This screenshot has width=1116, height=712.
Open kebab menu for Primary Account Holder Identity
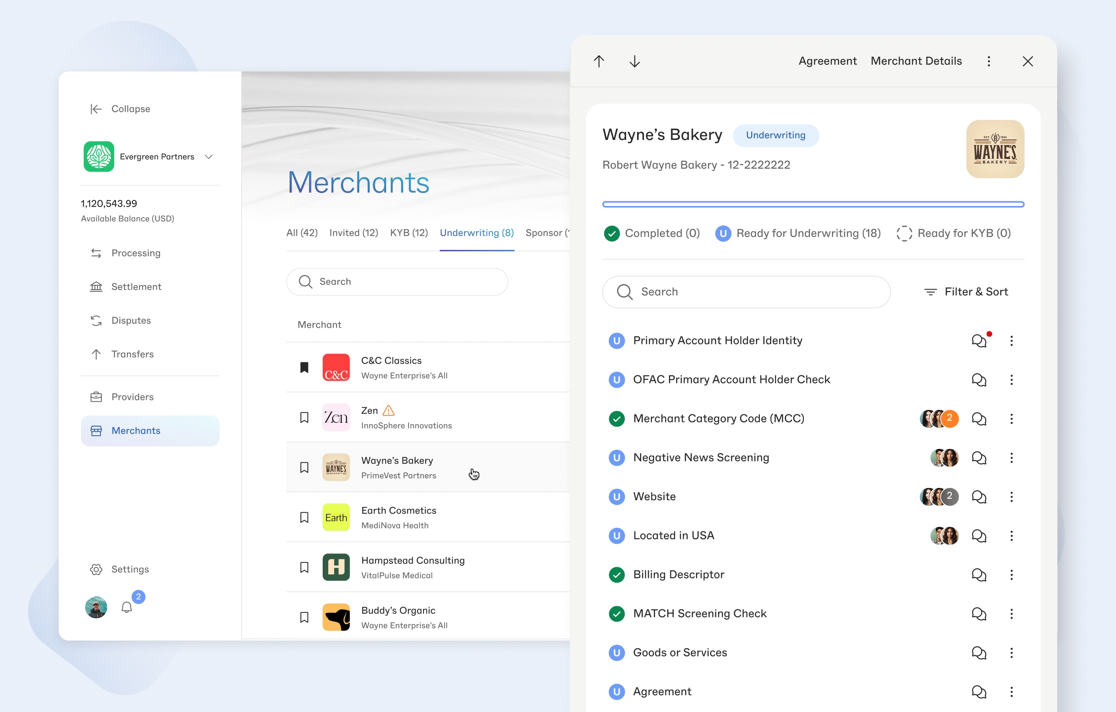(x=1011, y=341)
